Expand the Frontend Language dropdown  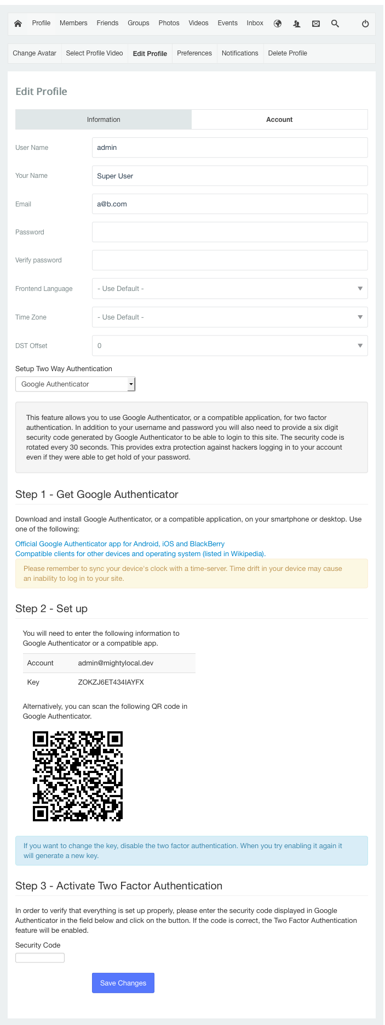pyautogui.click(x=229, y=289)
